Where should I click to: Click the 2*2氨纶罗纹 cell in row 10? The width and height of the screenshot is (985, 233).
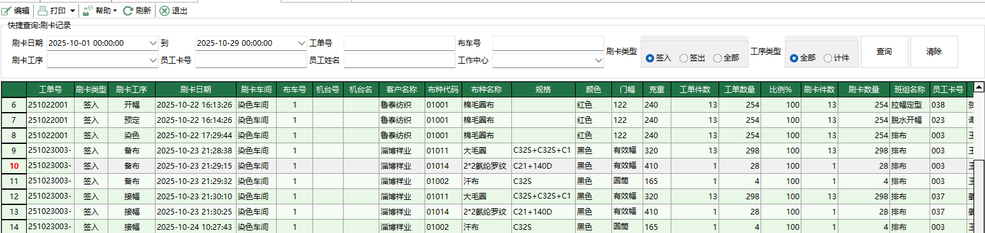tap(486, 166)
